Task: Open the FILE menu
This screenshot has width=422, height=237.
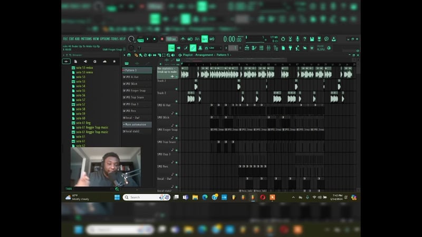Action: [65, 39]
